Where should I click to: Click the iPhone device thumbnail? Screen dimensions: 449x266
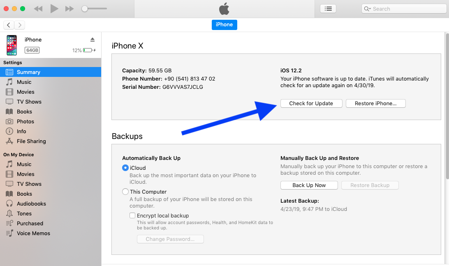pos(12,45)
